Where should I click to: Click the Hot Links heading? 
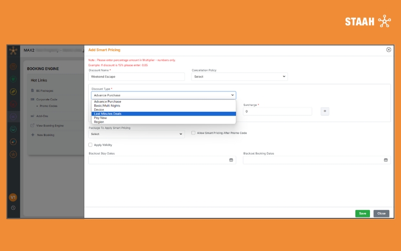click(39, 80)
